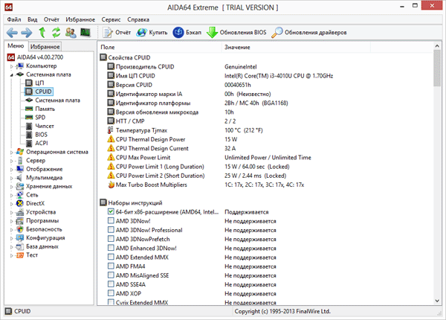Open Обновления BIOS download icon
Screen dimensions: 446x320
pos(212,33)
